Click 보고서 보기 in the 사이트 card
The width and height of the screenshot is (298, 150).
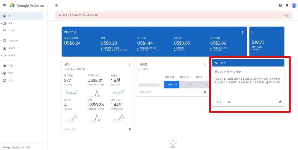pyautogui.click(x=146, y=92)
